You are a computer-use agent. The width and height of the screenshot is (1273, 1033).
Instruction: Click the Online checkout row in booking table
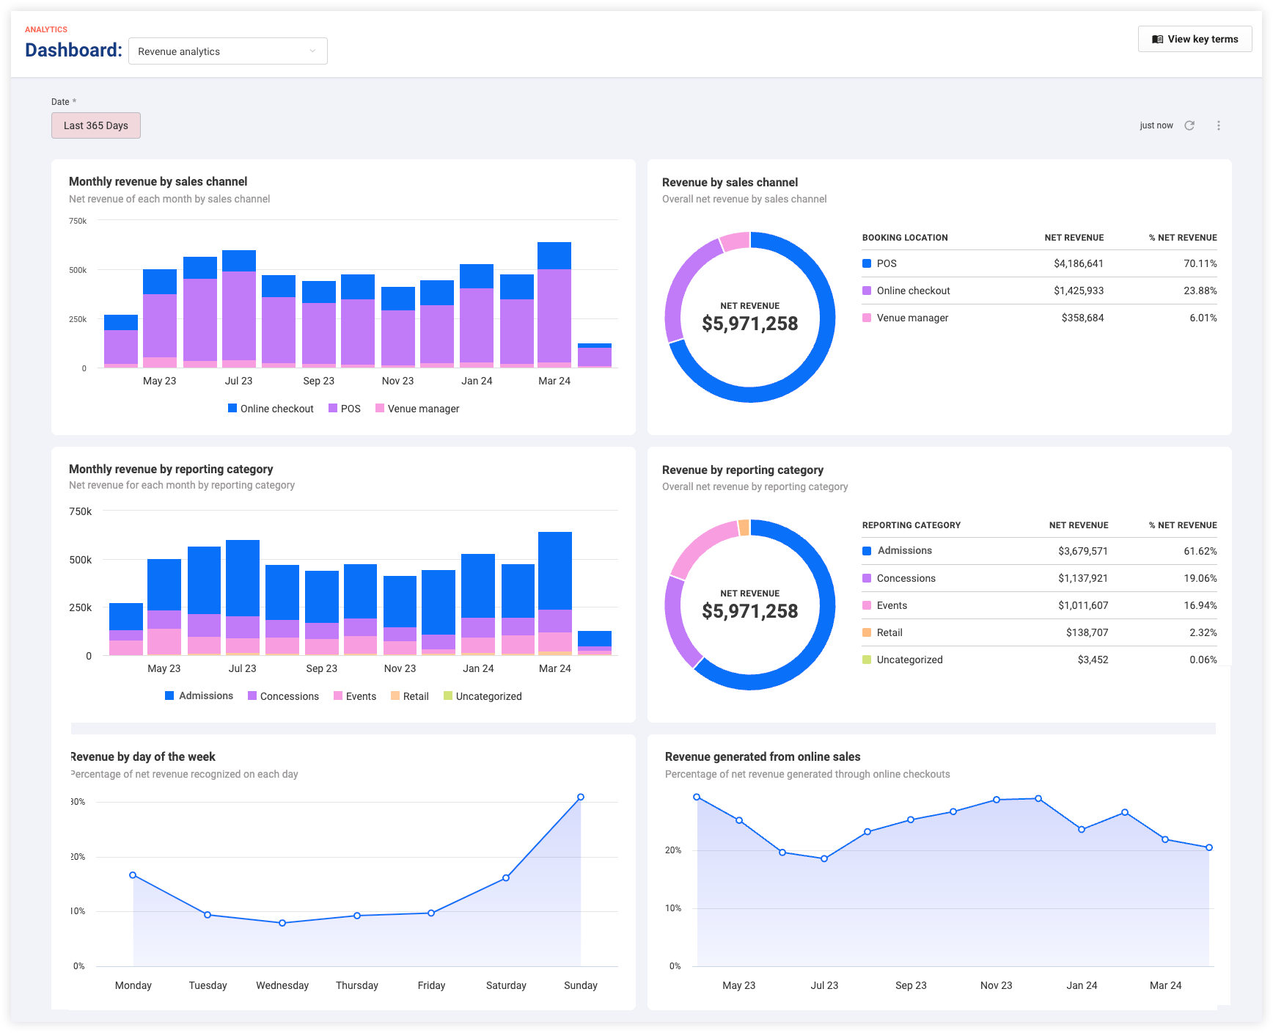pyautogui.click(x=1040, y=291)
